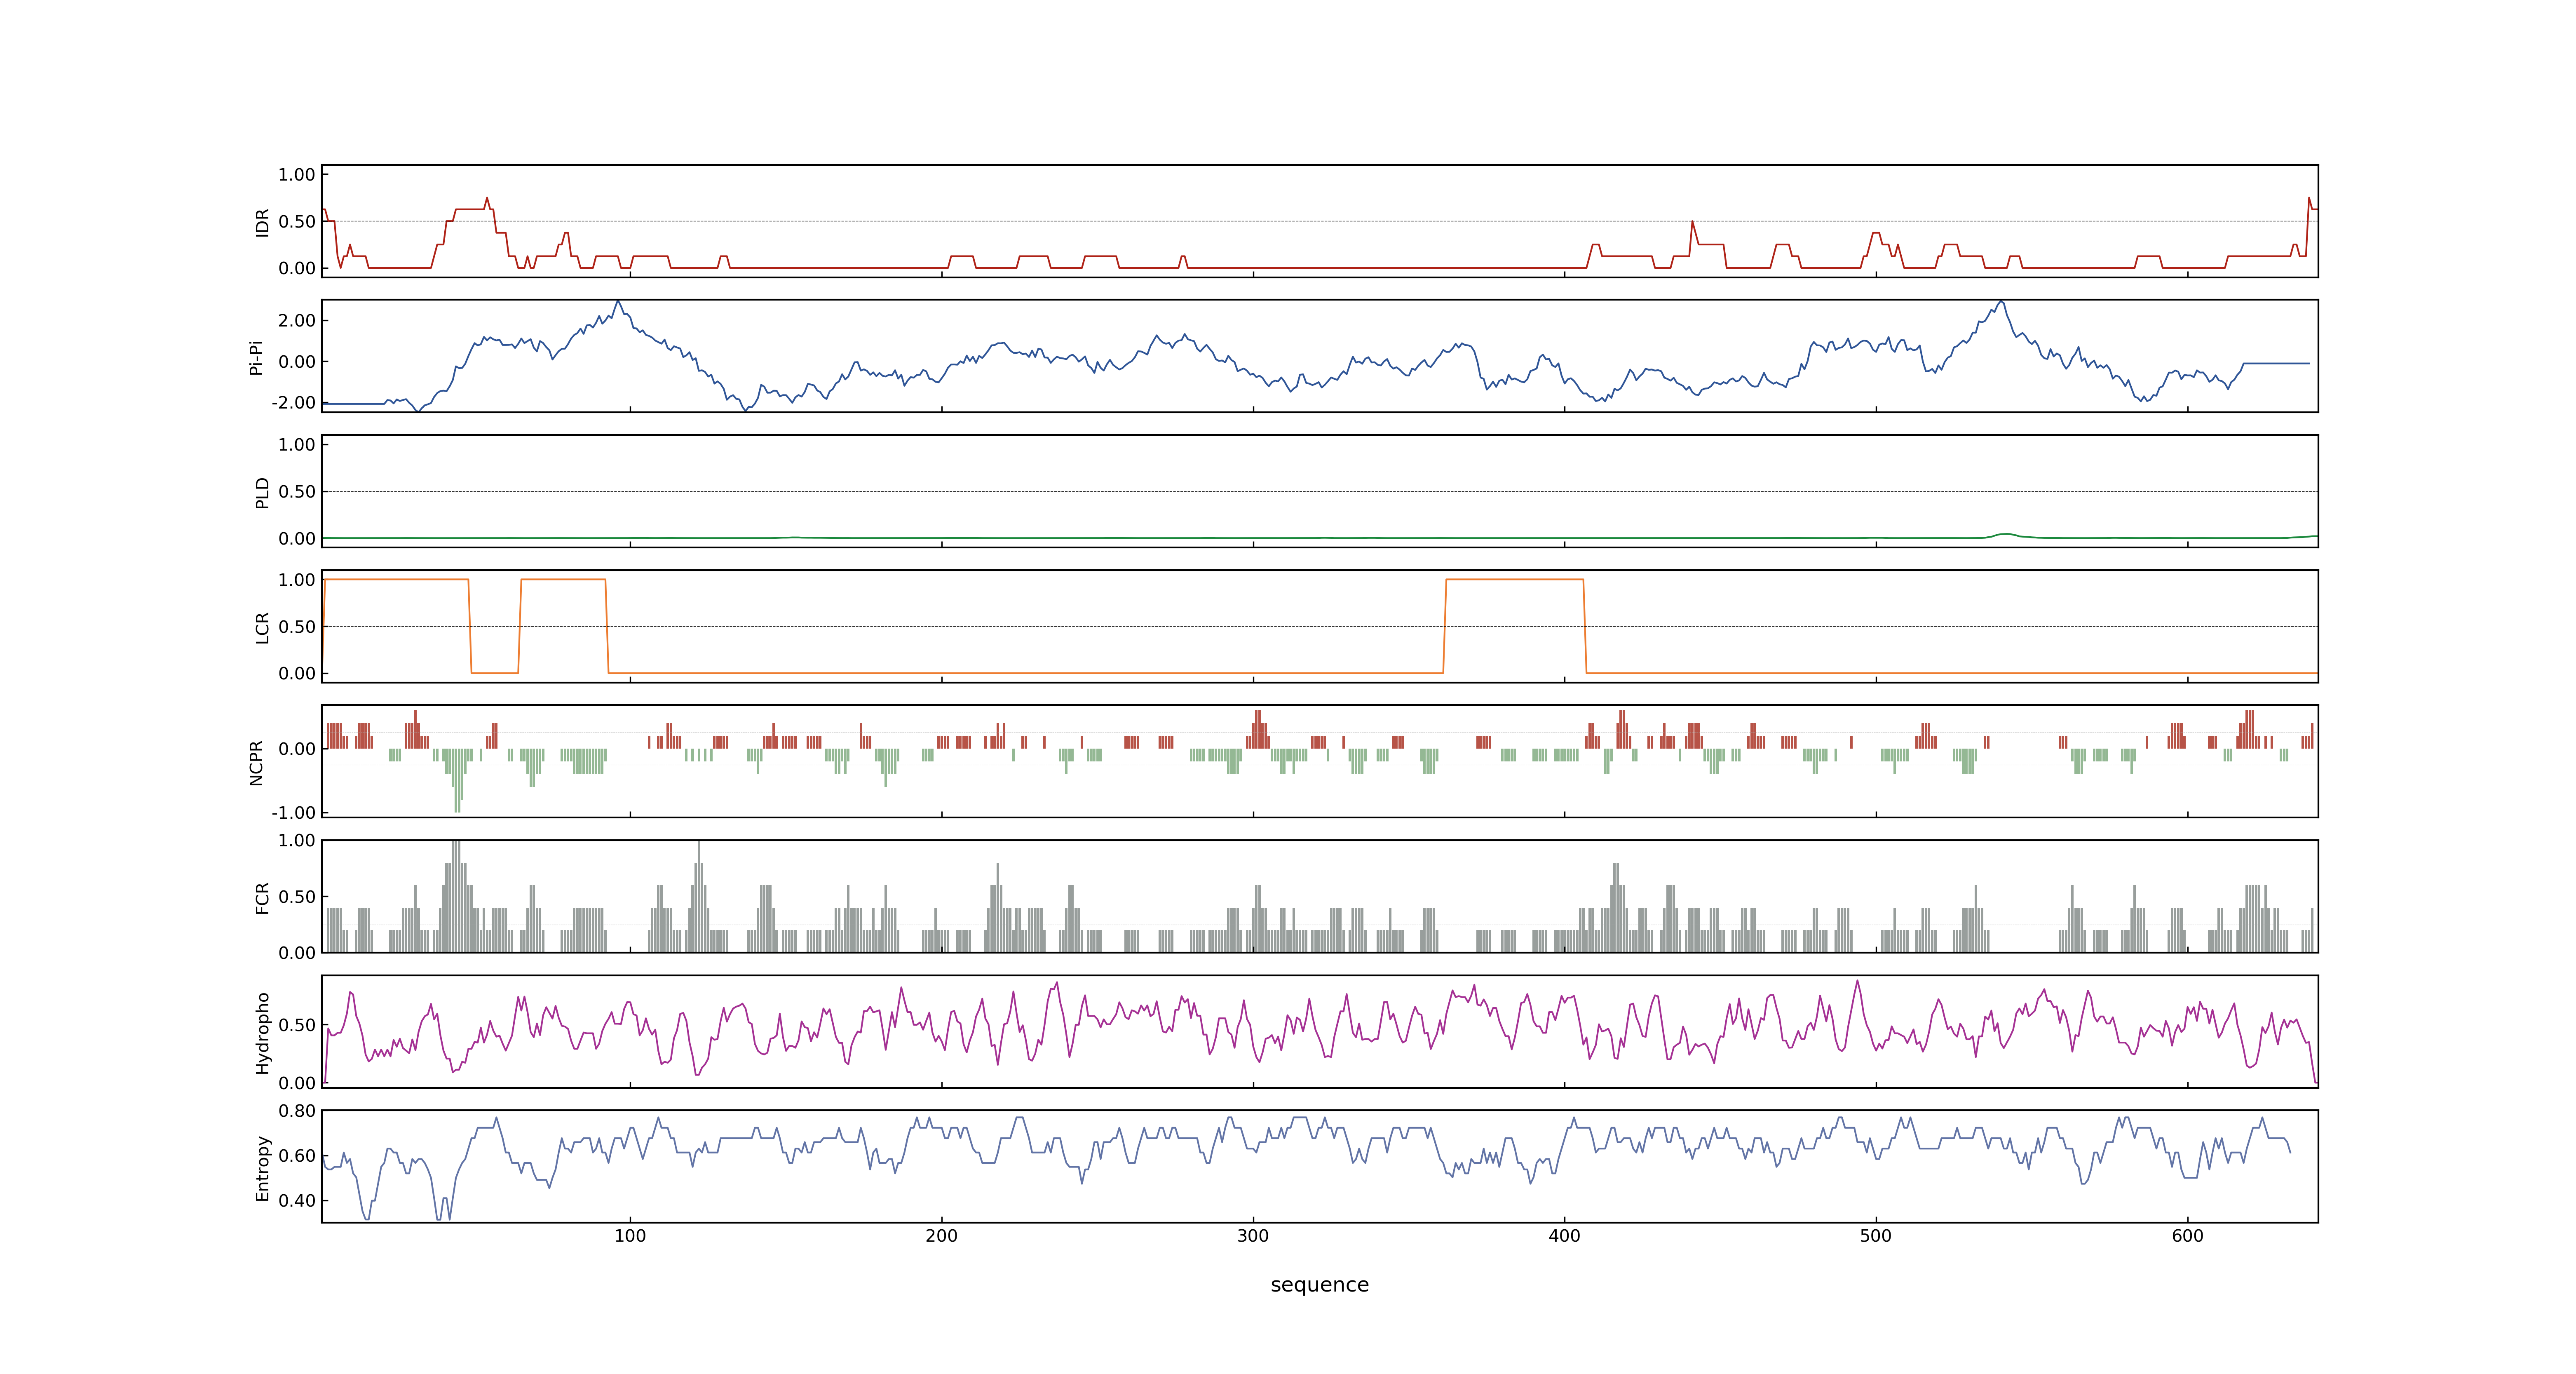The image size is (2576, 1374).
Task: Click the 0.80 tick of the Entropy axis
Action: coord(297,1111)
